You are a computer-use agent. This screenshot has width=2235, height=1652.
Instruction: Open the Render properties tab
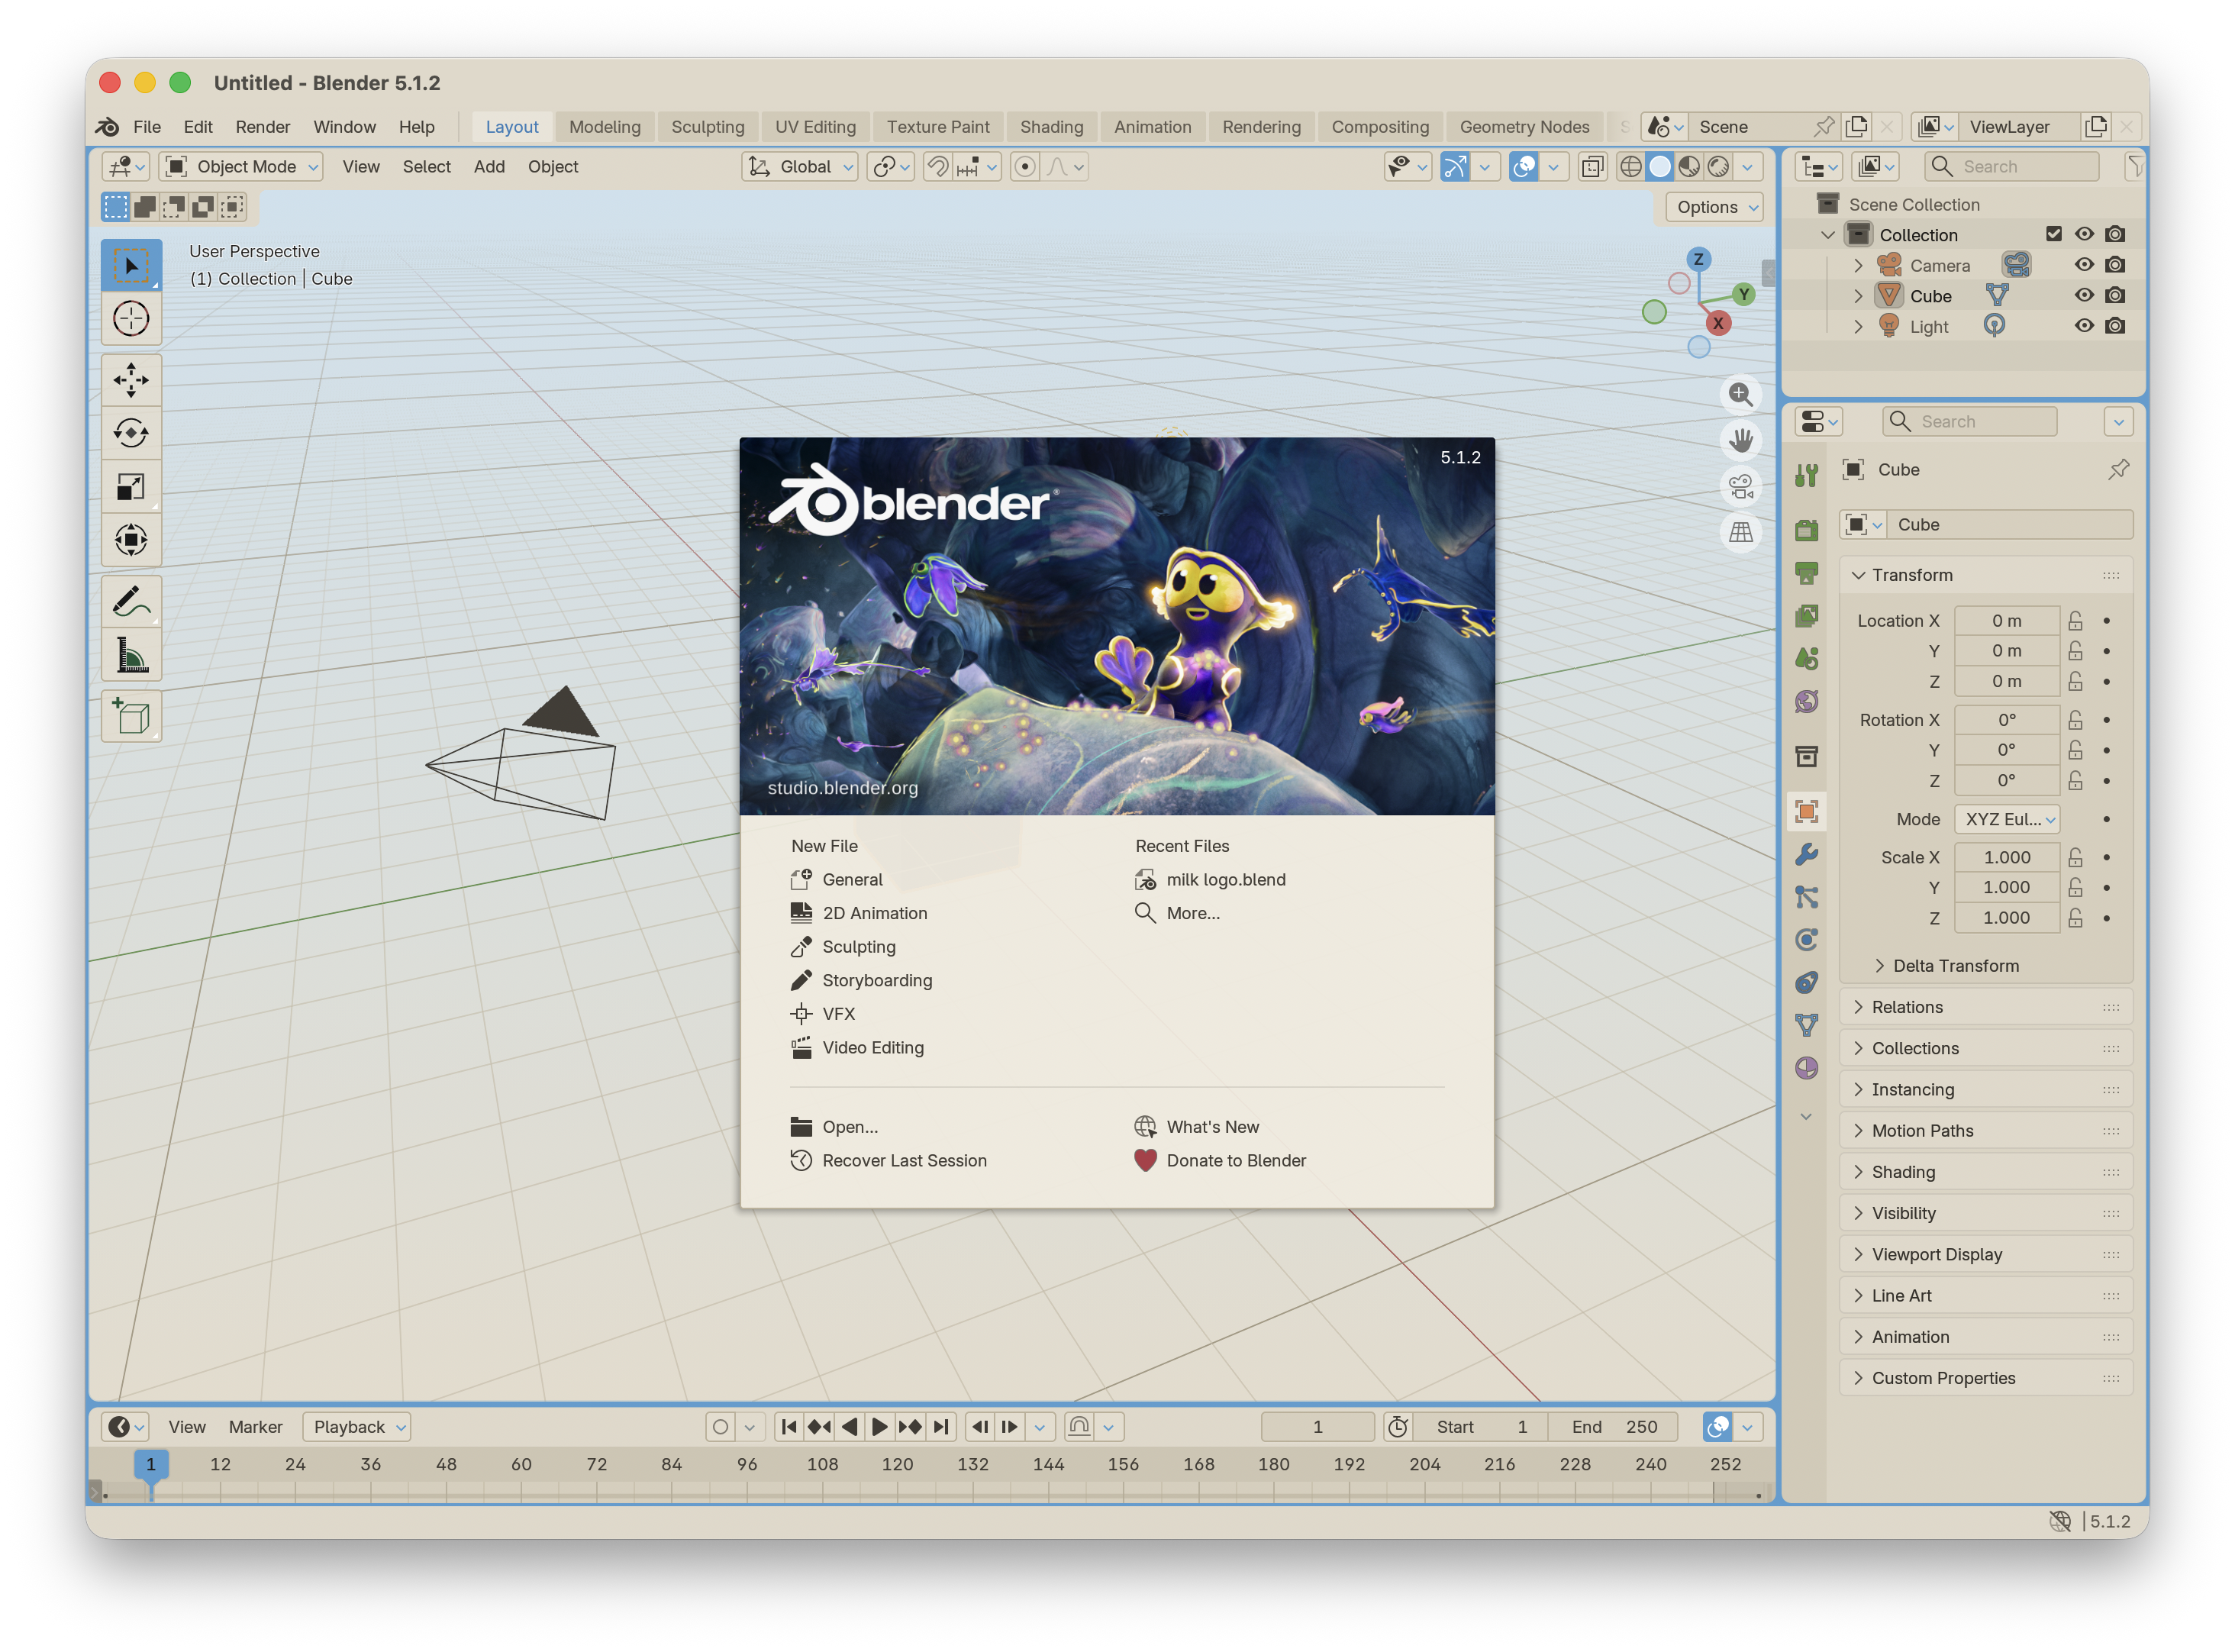coord(1806,530)
